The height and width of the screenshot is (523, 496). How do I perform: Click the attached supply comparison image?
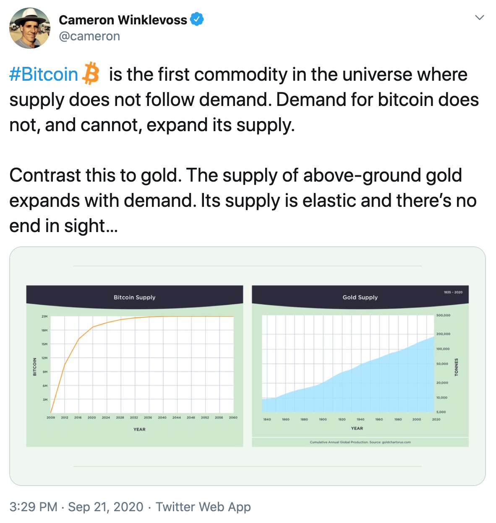tap(248, 366)
